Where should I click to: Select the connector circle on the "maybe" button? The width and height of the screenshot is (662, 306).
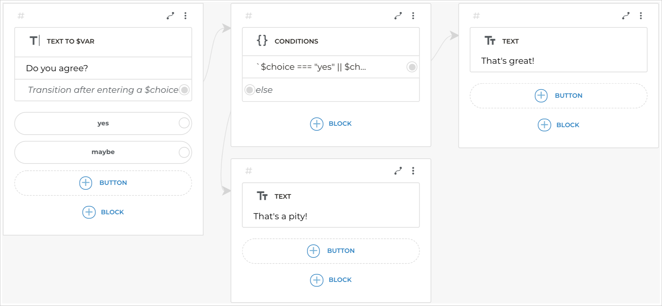[x=184, y=152]
